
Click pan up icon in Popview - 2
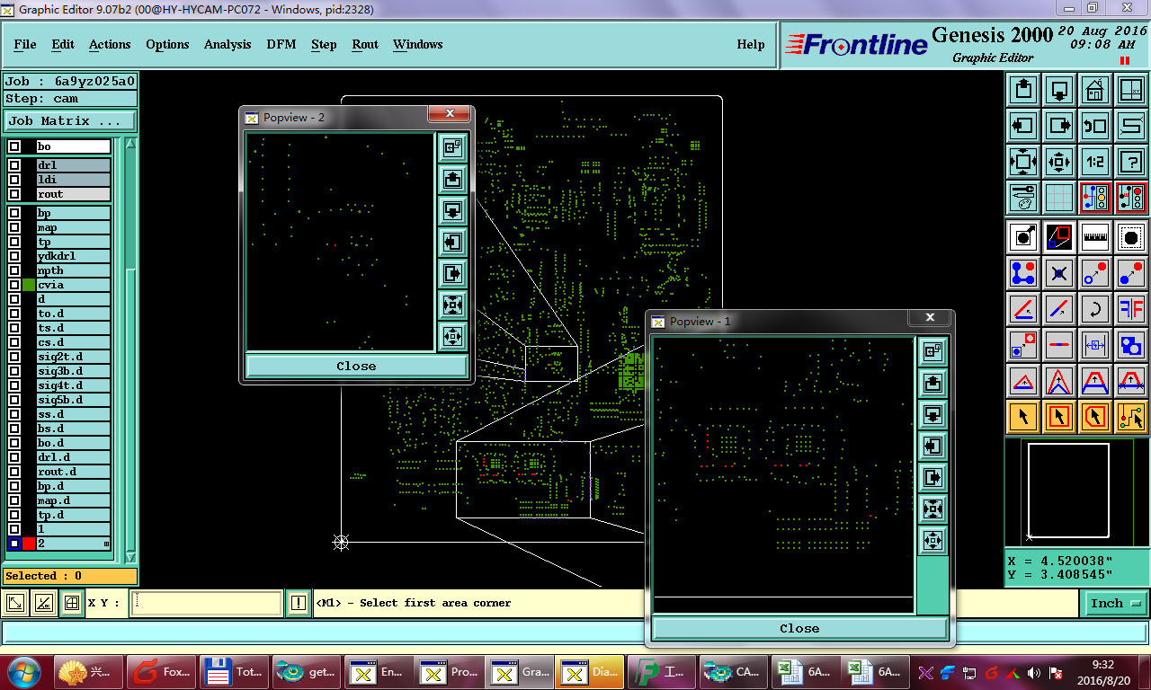(x=452, y=180)
